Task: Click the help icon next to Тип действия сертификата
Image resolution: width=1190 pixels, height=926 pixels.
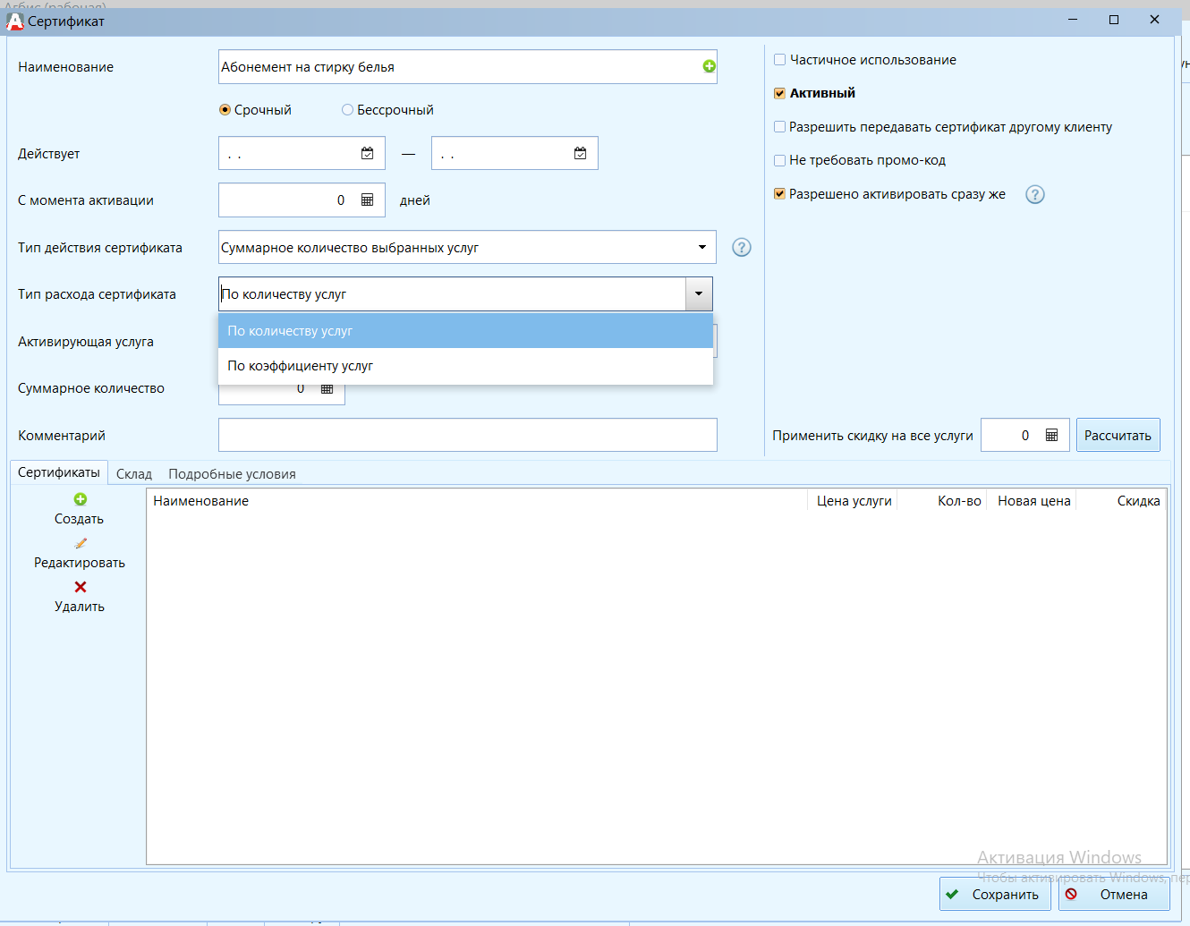Action: coord(742,248)
